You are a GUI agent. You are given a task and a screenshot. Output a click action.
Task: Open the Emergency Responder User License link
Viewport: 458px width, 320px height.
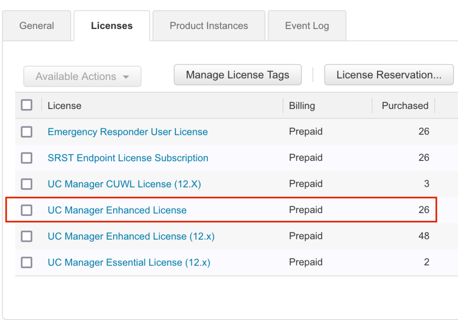pos(128,132)
